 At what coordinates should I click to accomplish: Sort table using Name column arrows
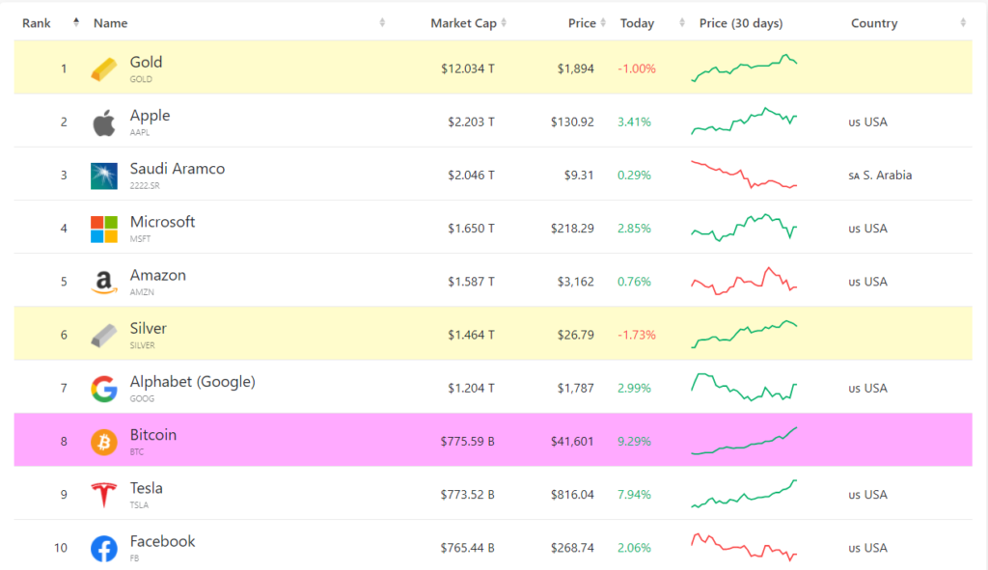(382, 23)
